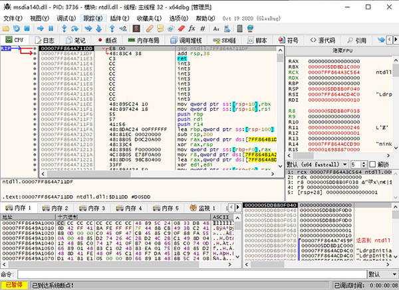Select the 内存 3 dump tab
This screenshot has height=290, width=399.
coord(92,208)
